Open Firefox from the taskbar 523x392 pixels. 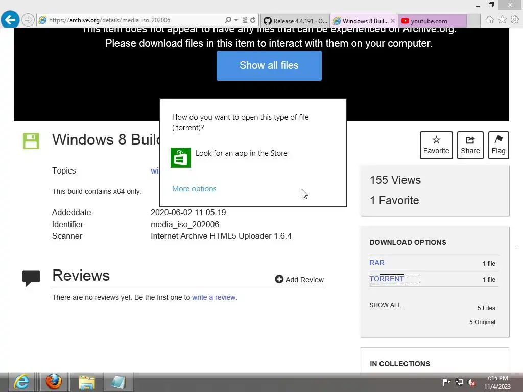(x=54, y=382)
